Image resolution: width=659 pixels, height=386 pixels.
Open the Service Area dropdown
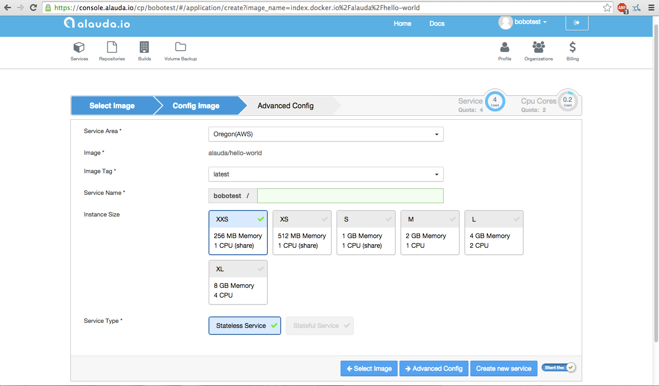pyautogui.click(x=326, y=134)
